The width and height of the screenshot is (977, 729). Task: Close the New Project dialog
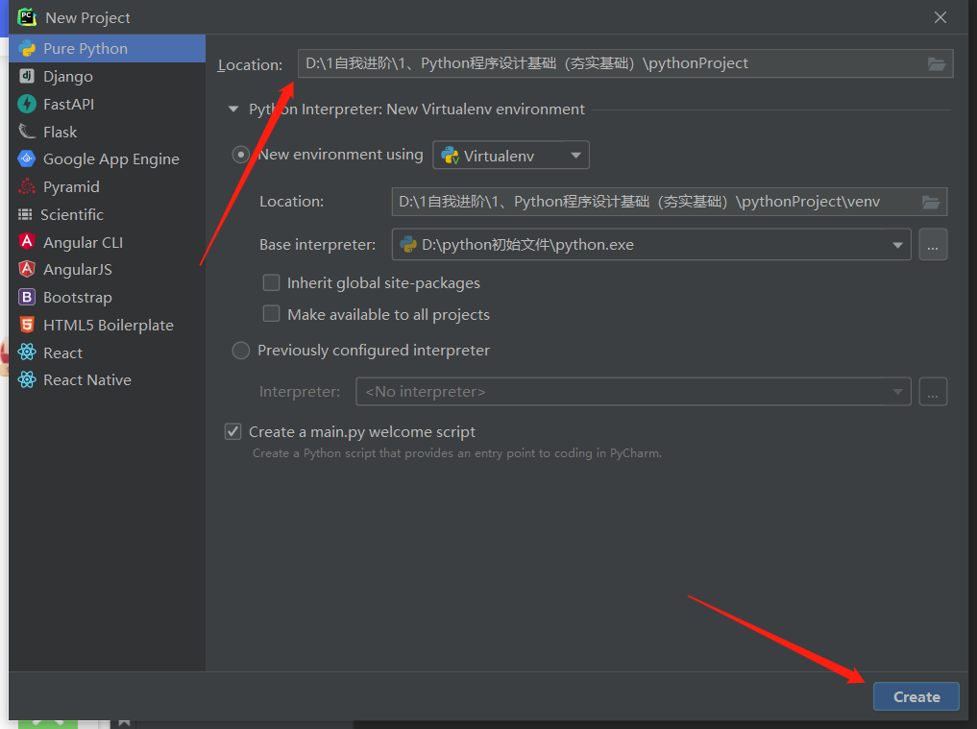click(940, 17)
